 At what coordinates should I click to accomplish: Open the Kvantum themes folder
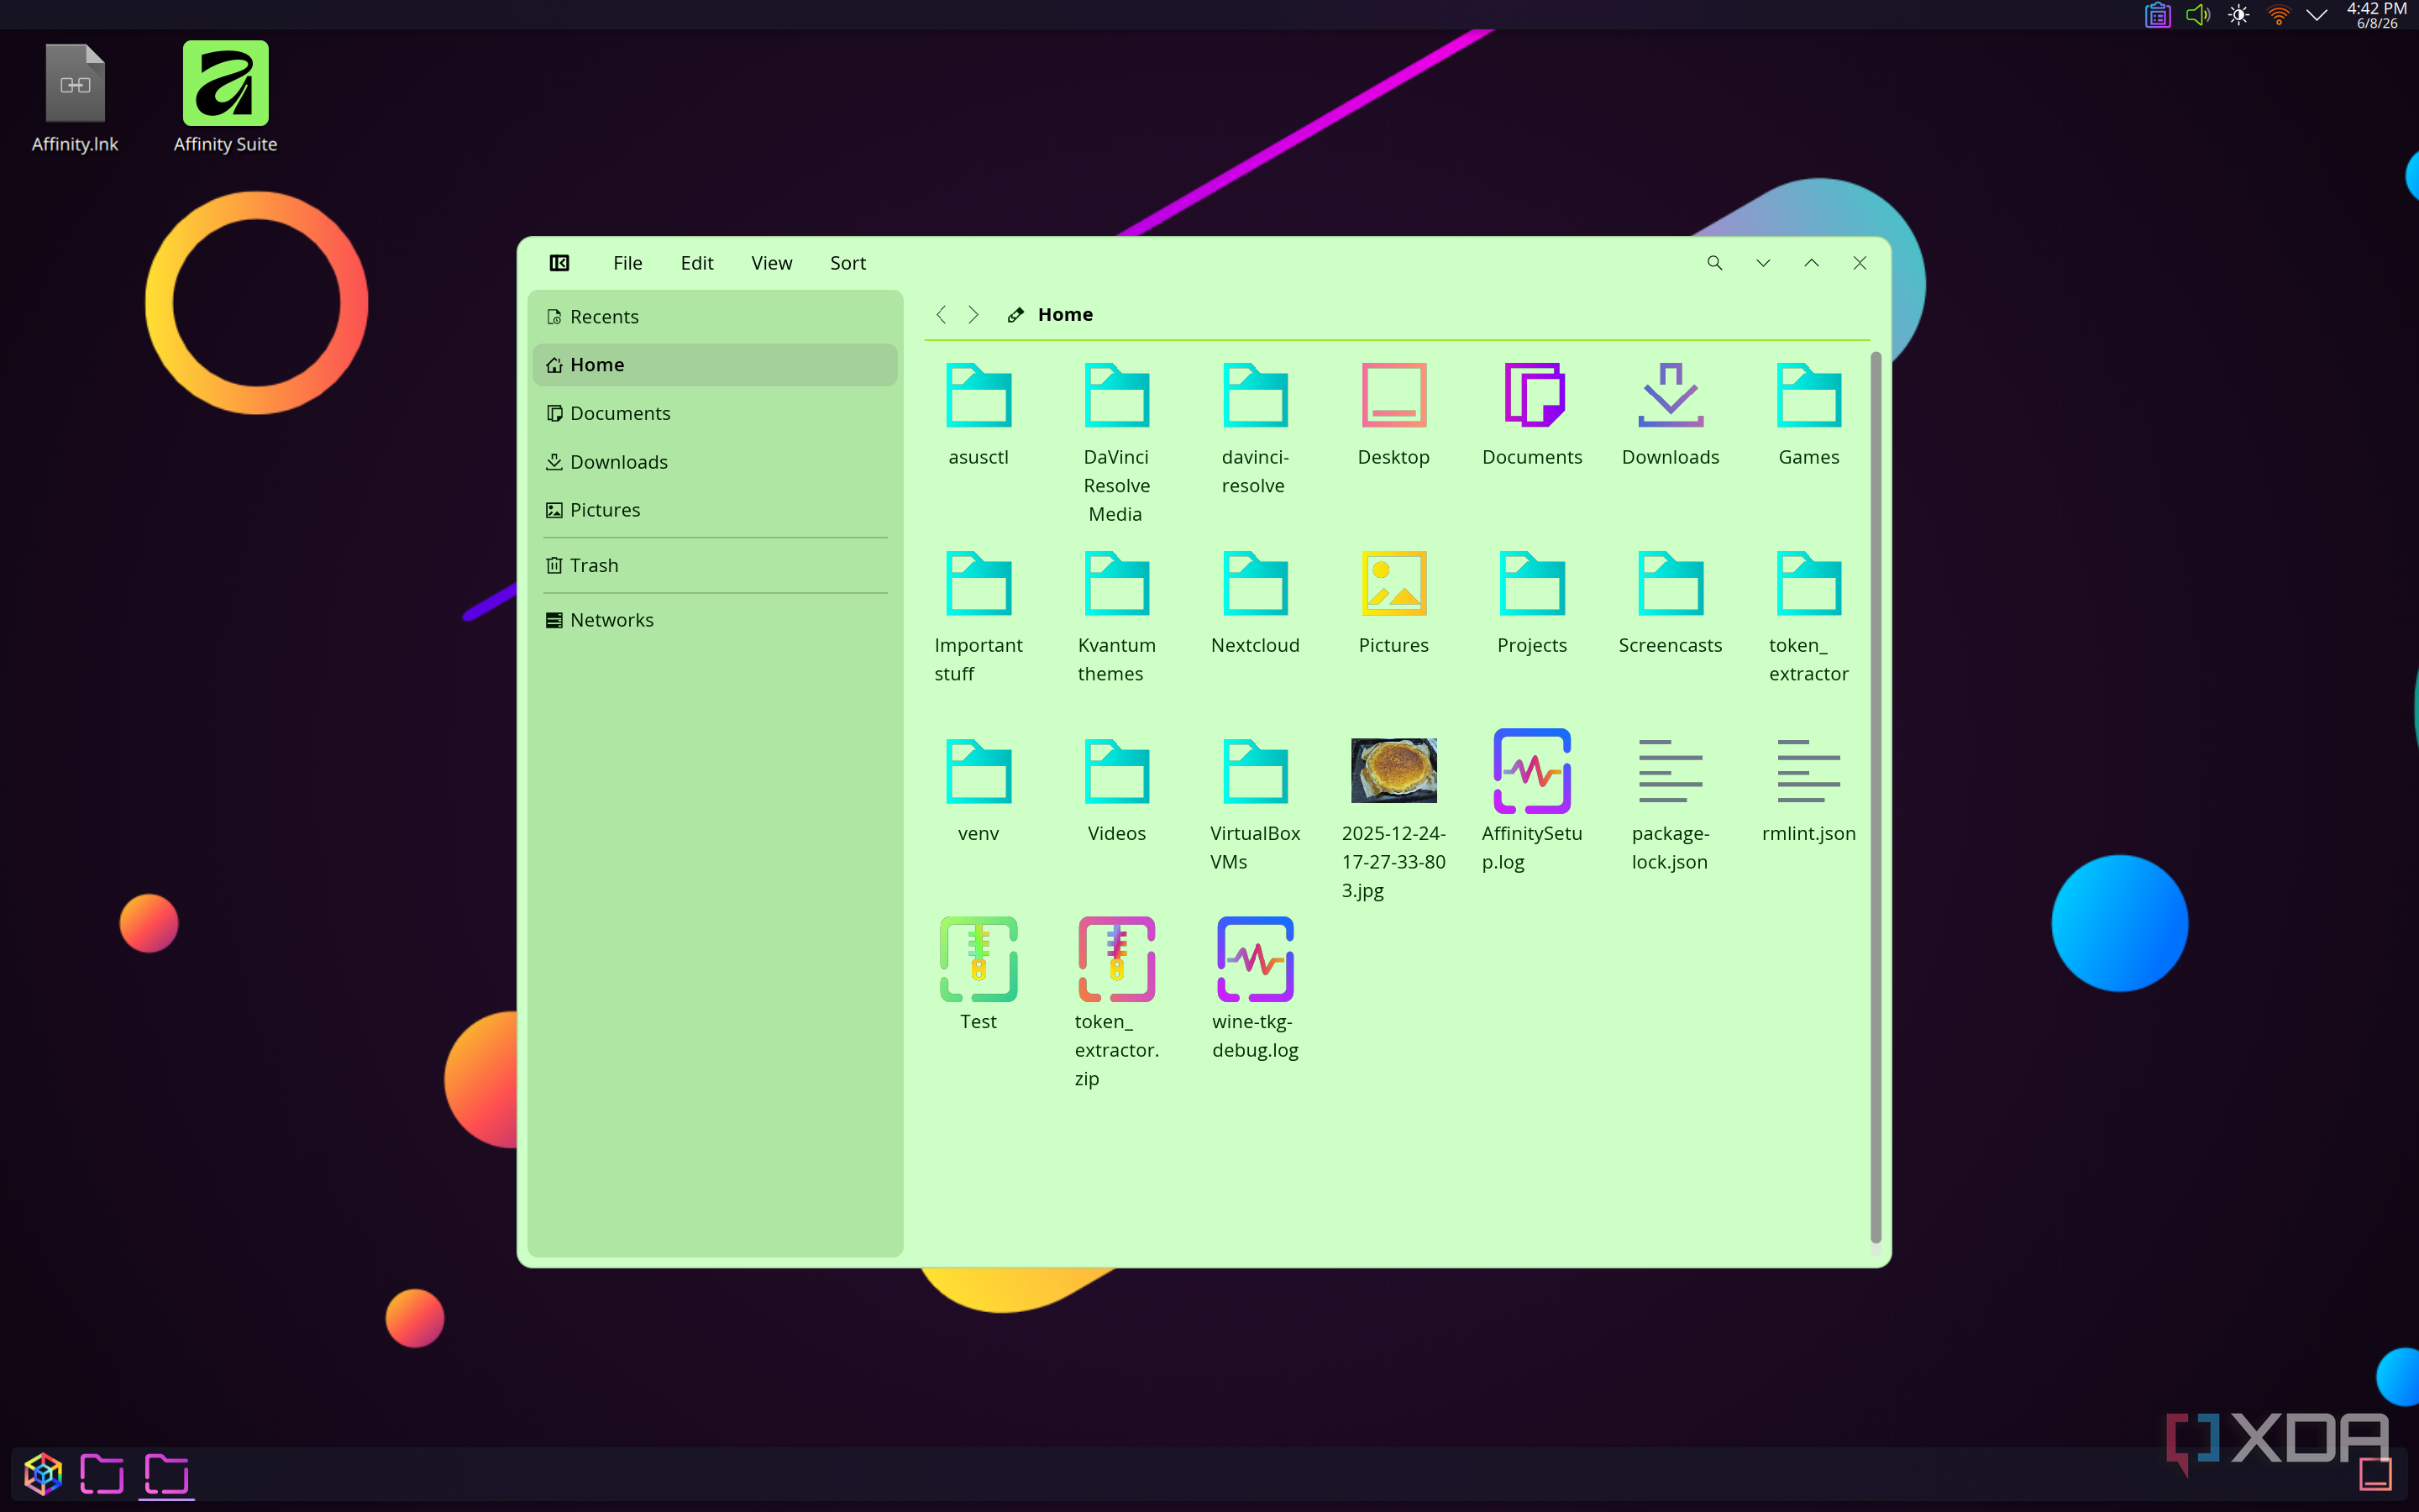tap(1116, 616)
